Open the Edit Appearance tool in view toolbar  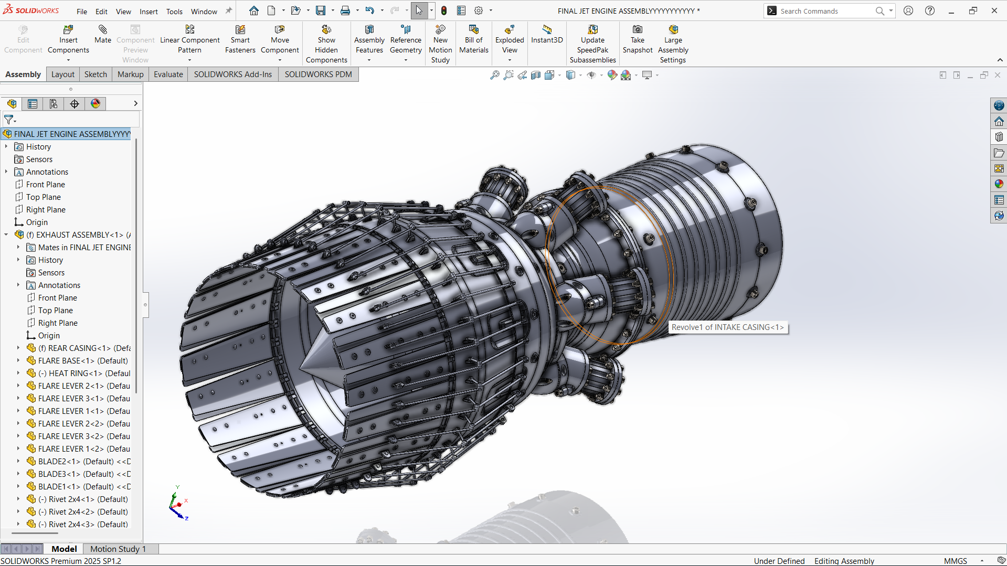click(x=612, y=75)
